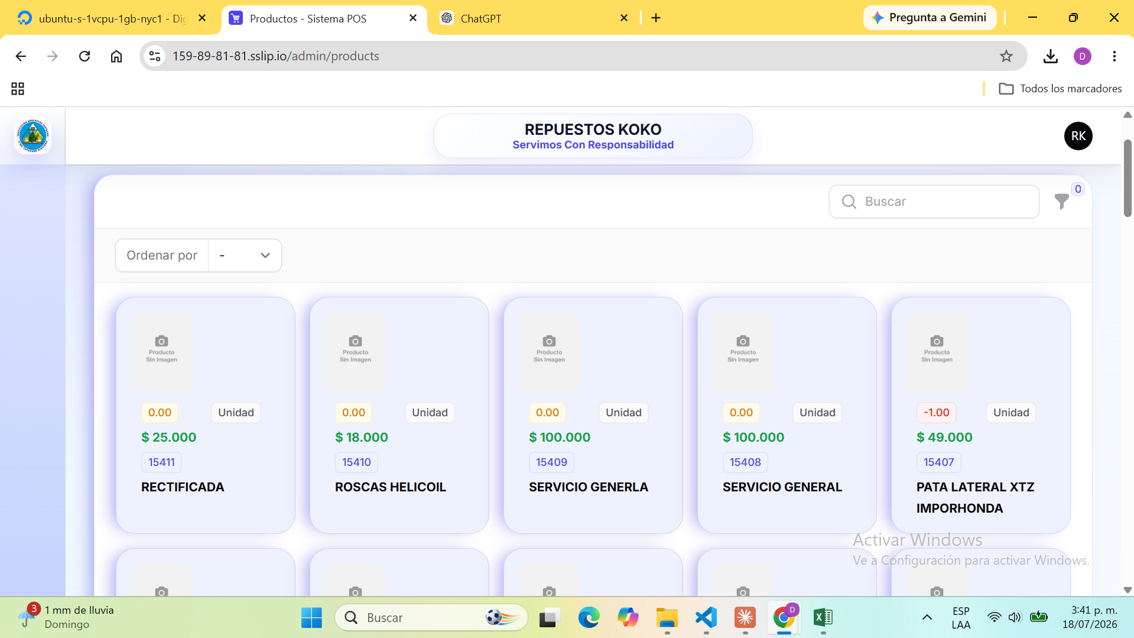Click the -1.00 stock badge
The width and height of the screenshot is (1134, 638).
click(936, 413)
